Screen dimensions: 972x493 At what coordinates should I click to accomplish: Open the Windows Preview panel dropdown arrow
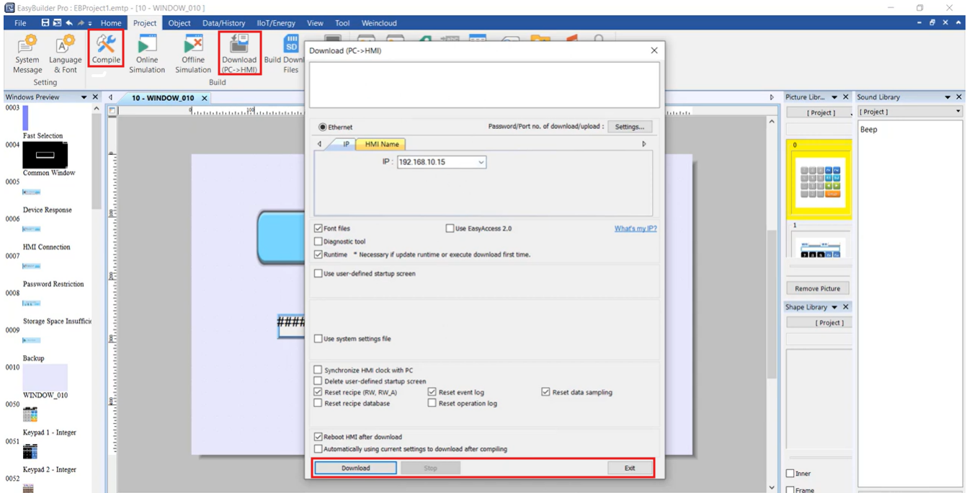(x=84, y=97)
